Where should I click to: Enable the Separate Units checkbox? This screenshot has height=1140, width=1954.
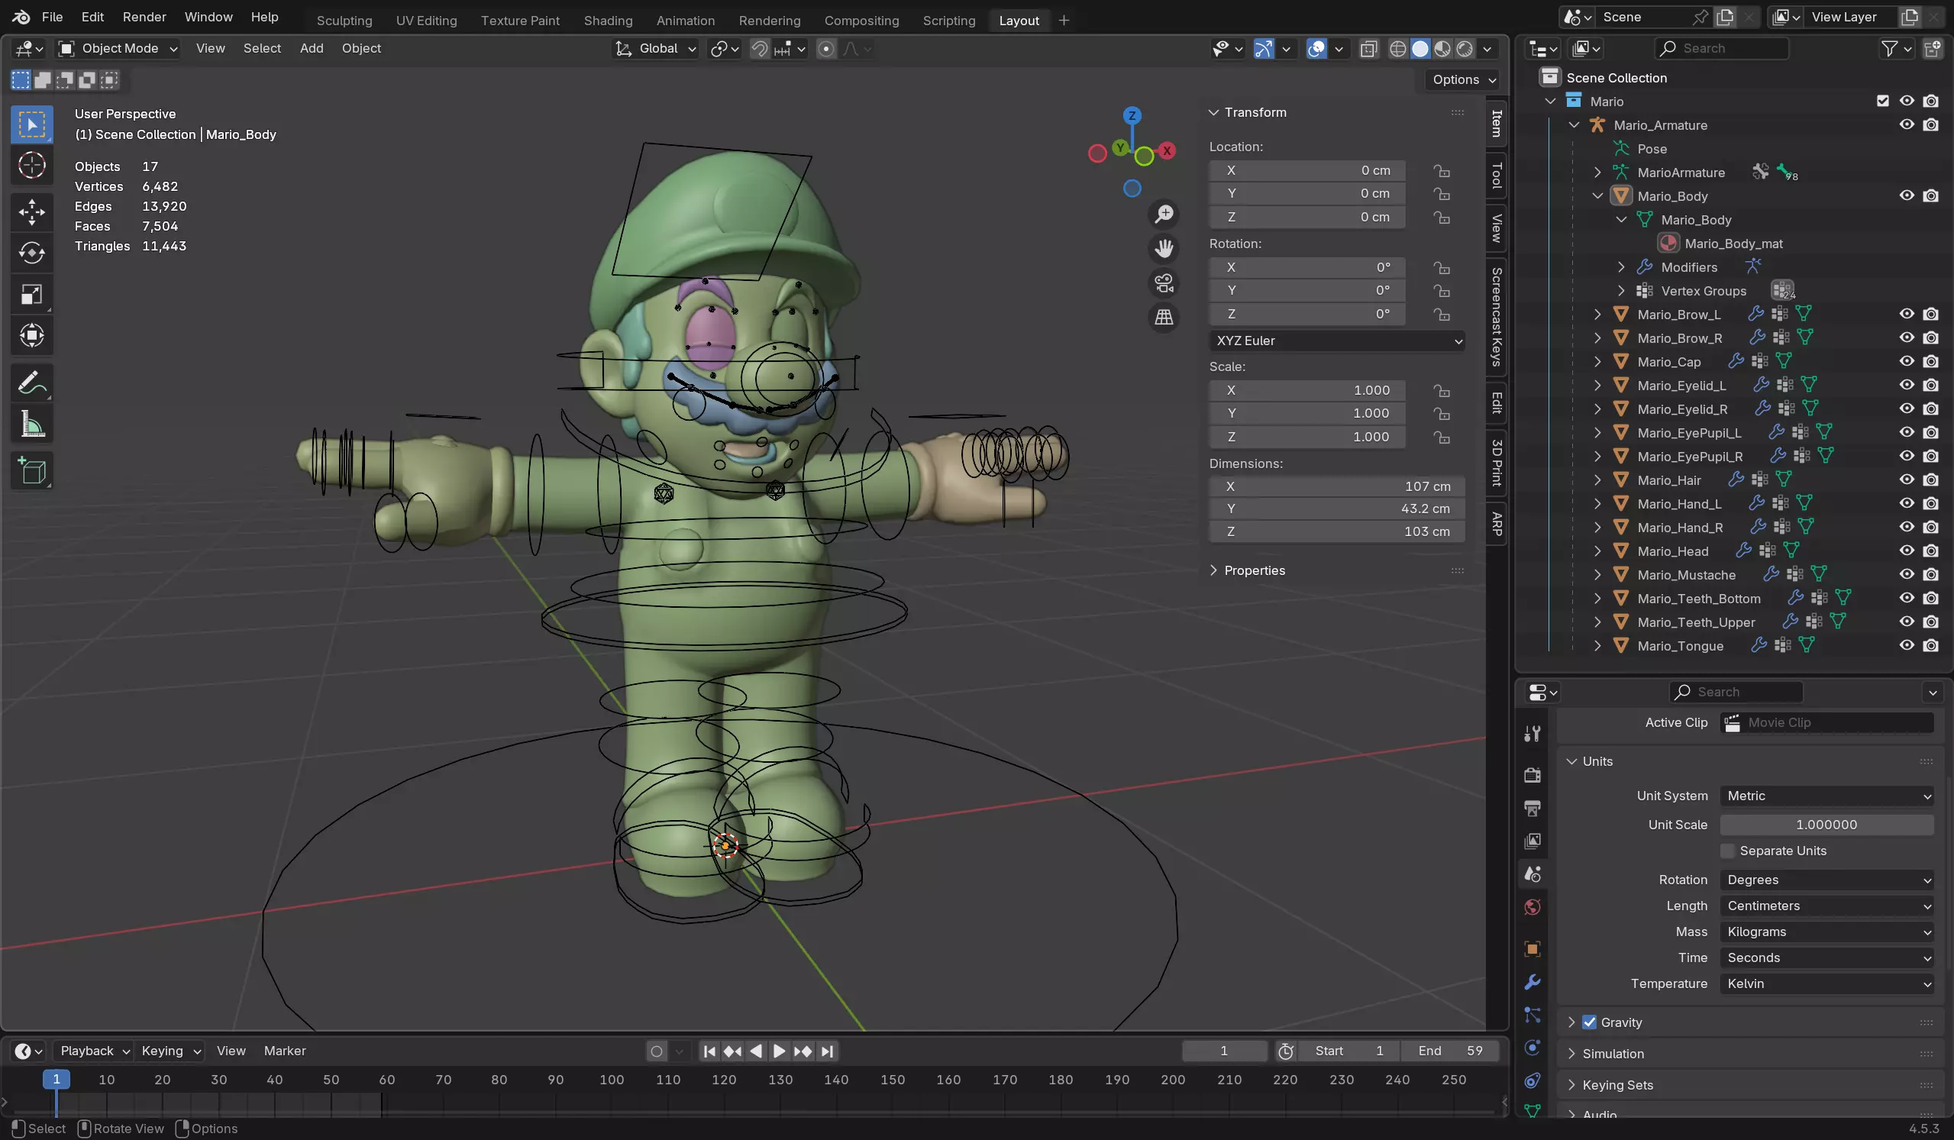click(1727, 851)
